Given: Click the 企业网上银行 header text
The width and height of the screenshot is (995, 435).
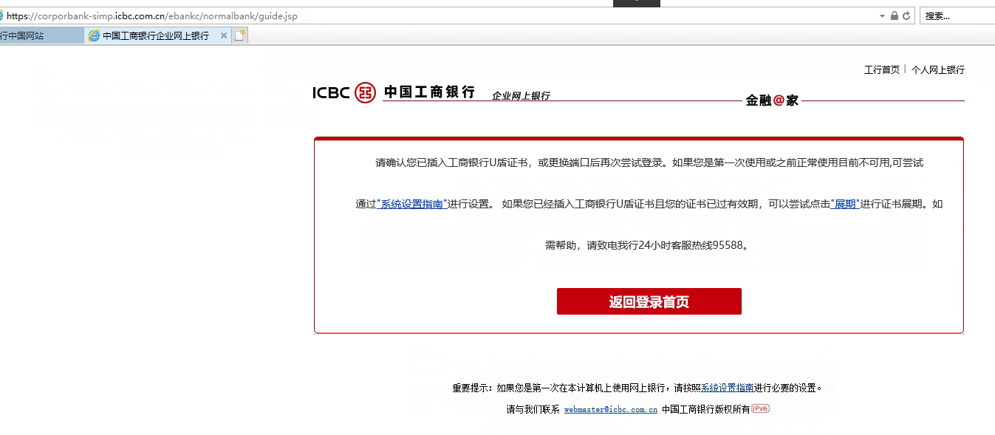Looking at the screenshot, I should click(521, 96).
